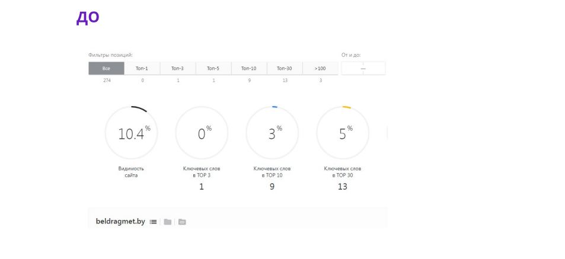
Task: Show Топ-10 positions
Action: pyautogui.click(x=249, y=68)
